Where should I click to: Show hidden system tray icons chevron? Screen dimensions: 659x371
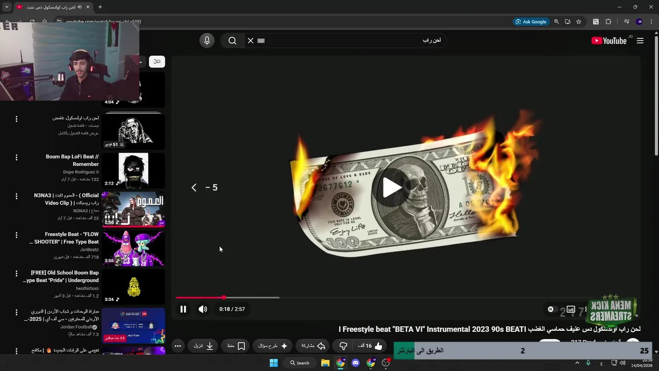pos(577,363)
